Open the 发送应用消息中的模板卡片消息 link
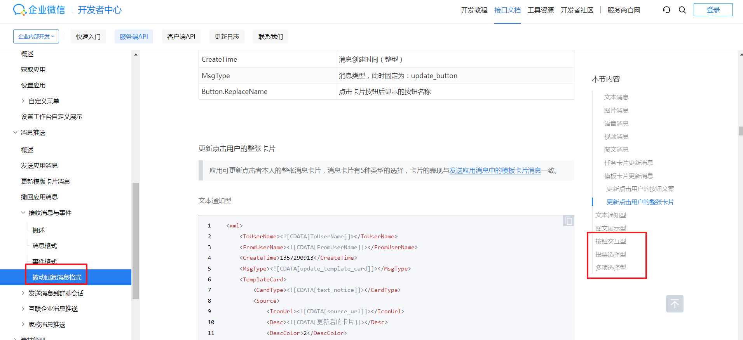 (x=495, y=170)
